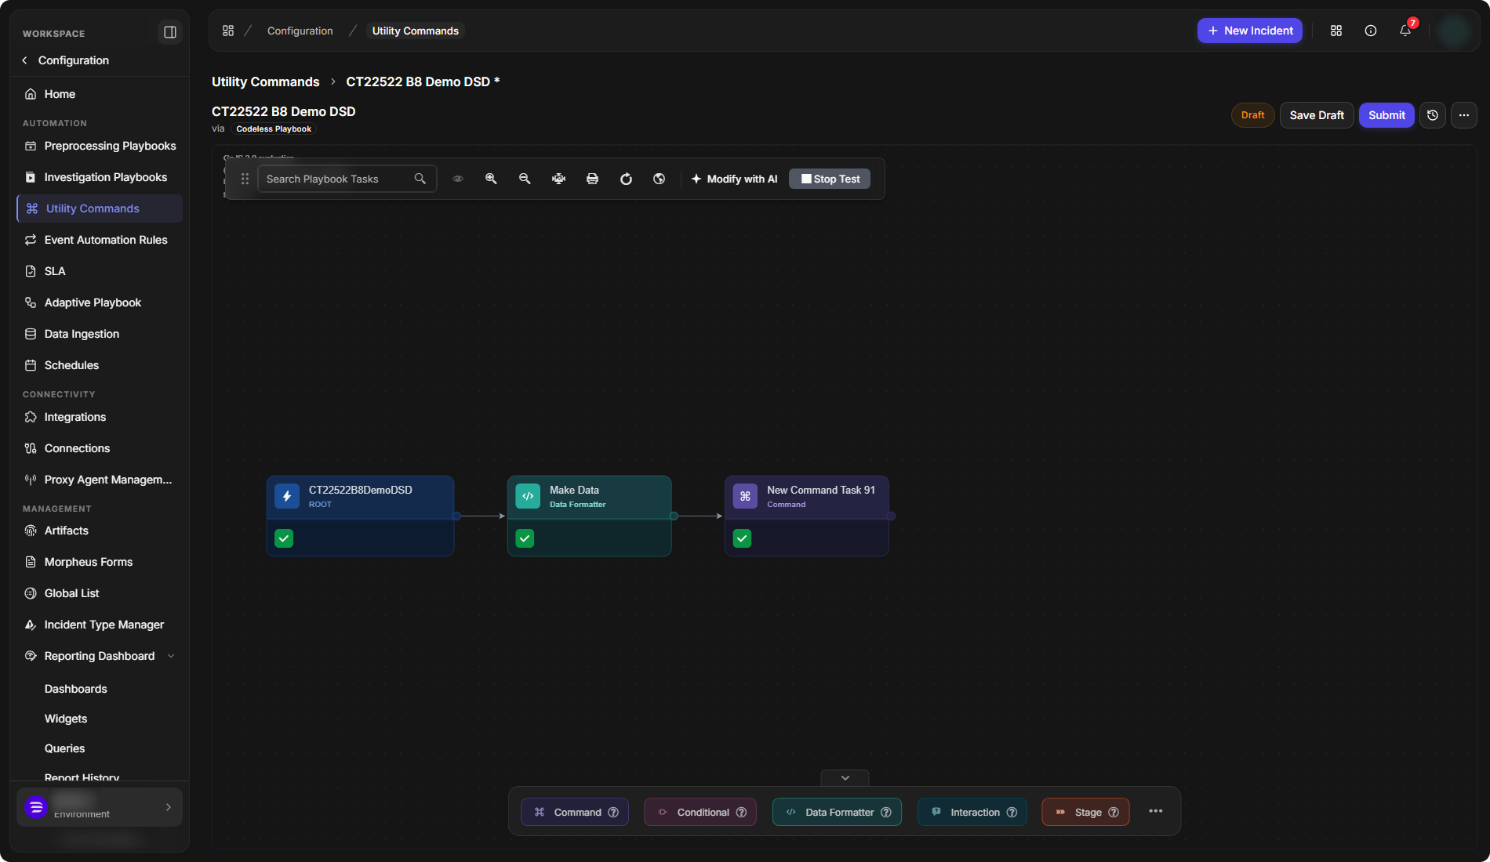The height and width of the screenshot is (862, 1490).
Task: Fit the playbook to screen
Action: pyautogui.click(x=558, y=179)
